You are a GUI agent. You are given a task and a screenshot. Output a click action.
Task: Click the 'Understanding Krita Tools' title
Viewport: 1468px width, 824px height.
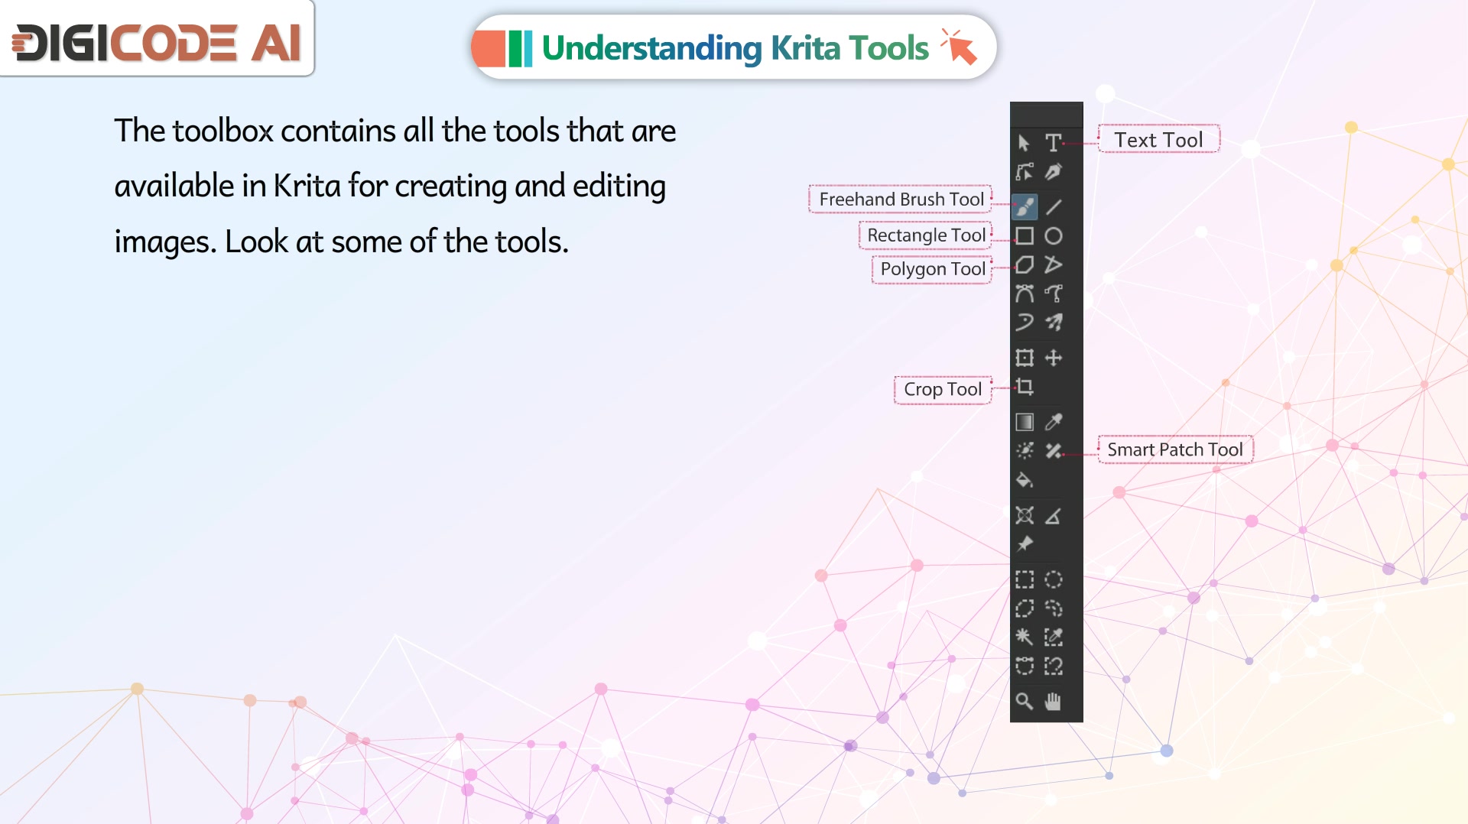735,48
